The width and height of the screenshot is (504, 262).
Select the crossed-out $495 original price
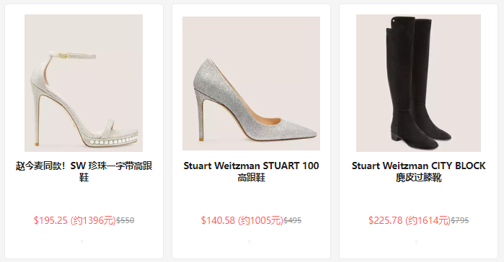[293, 220]
